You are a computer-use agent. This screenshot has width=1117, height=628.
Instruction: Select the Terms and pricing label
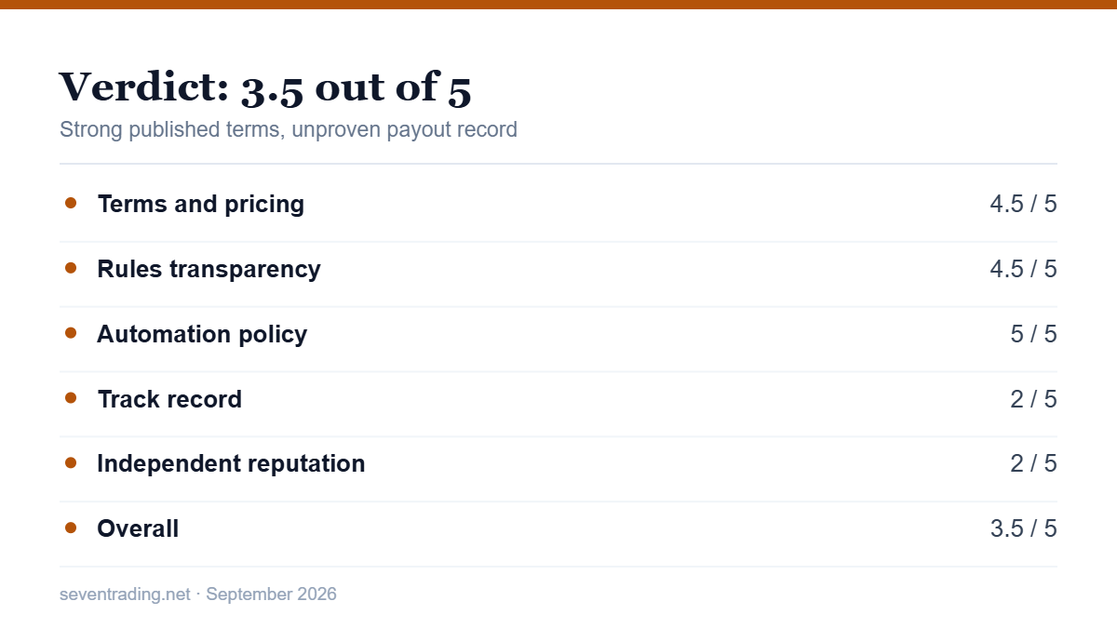[200, 204]
